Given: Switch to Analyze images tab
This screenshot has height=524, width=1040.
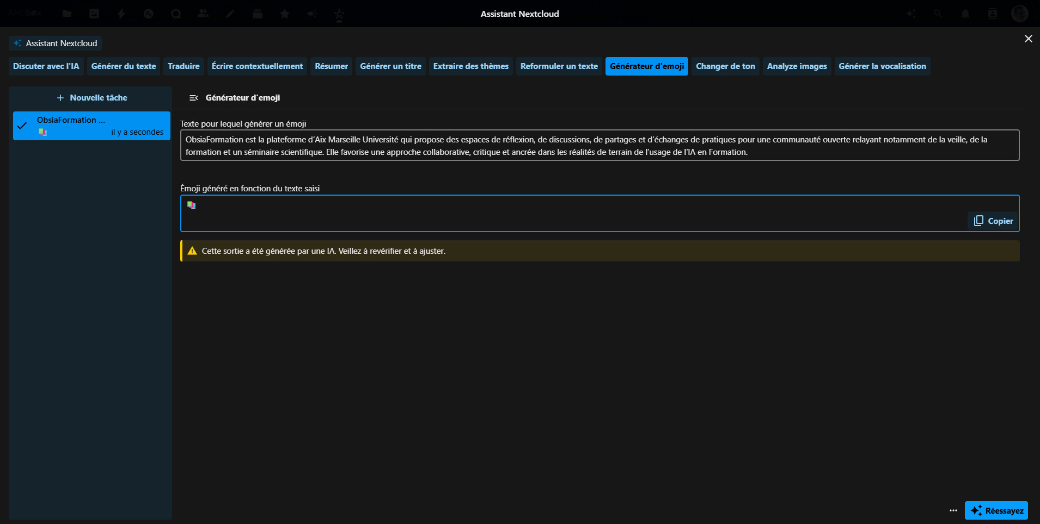Looking at the screenshot, I should [797, 66].
